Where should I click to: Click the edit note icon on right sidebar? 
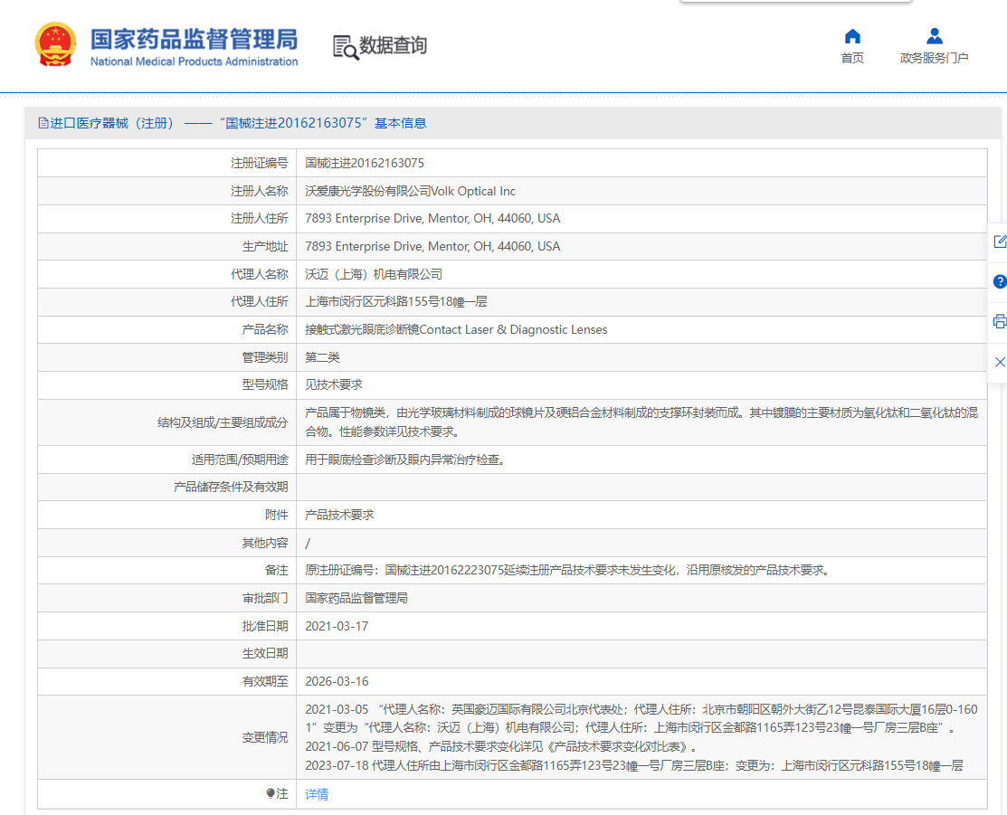[x=1000, y=242]
